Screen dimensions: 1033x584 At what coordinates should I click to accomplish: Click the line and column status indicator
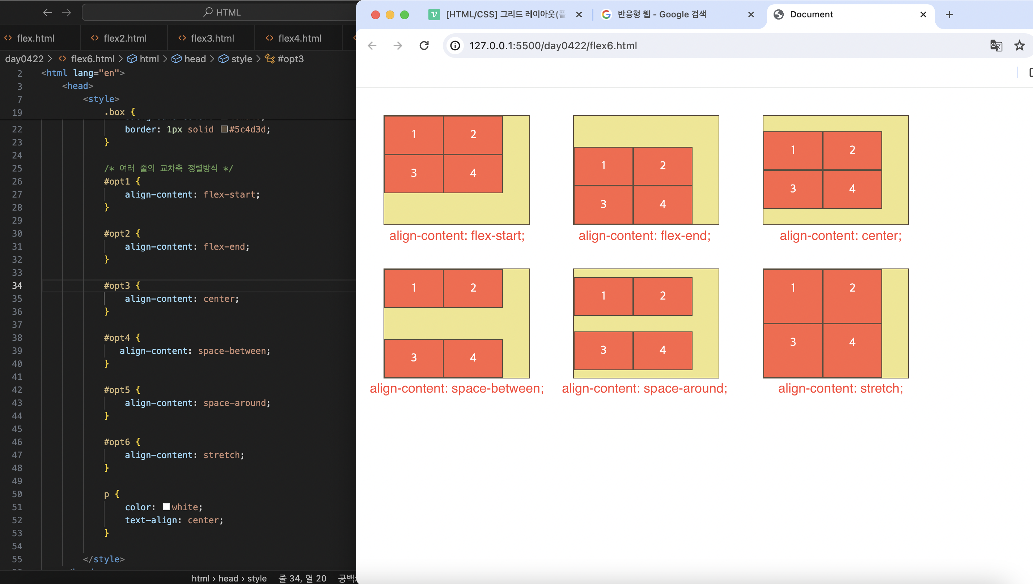click(x=302, y=578)
